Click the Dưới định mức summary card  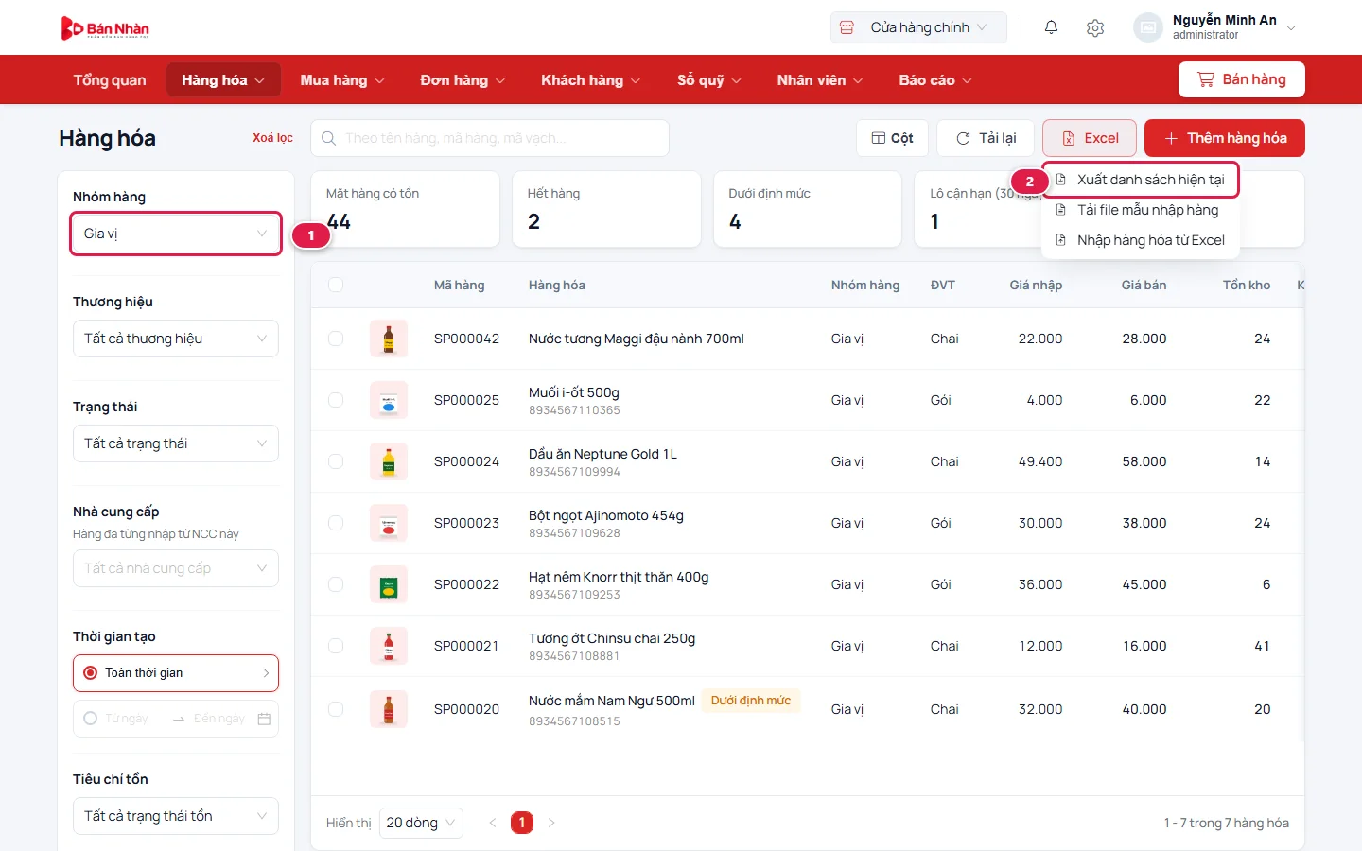(x=808, y=209)
